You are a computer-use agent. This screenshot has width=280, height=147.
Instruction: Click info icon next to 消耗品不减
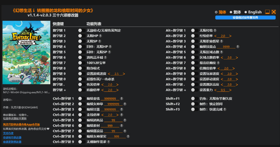pyautogui.click(x=106, y=57)
